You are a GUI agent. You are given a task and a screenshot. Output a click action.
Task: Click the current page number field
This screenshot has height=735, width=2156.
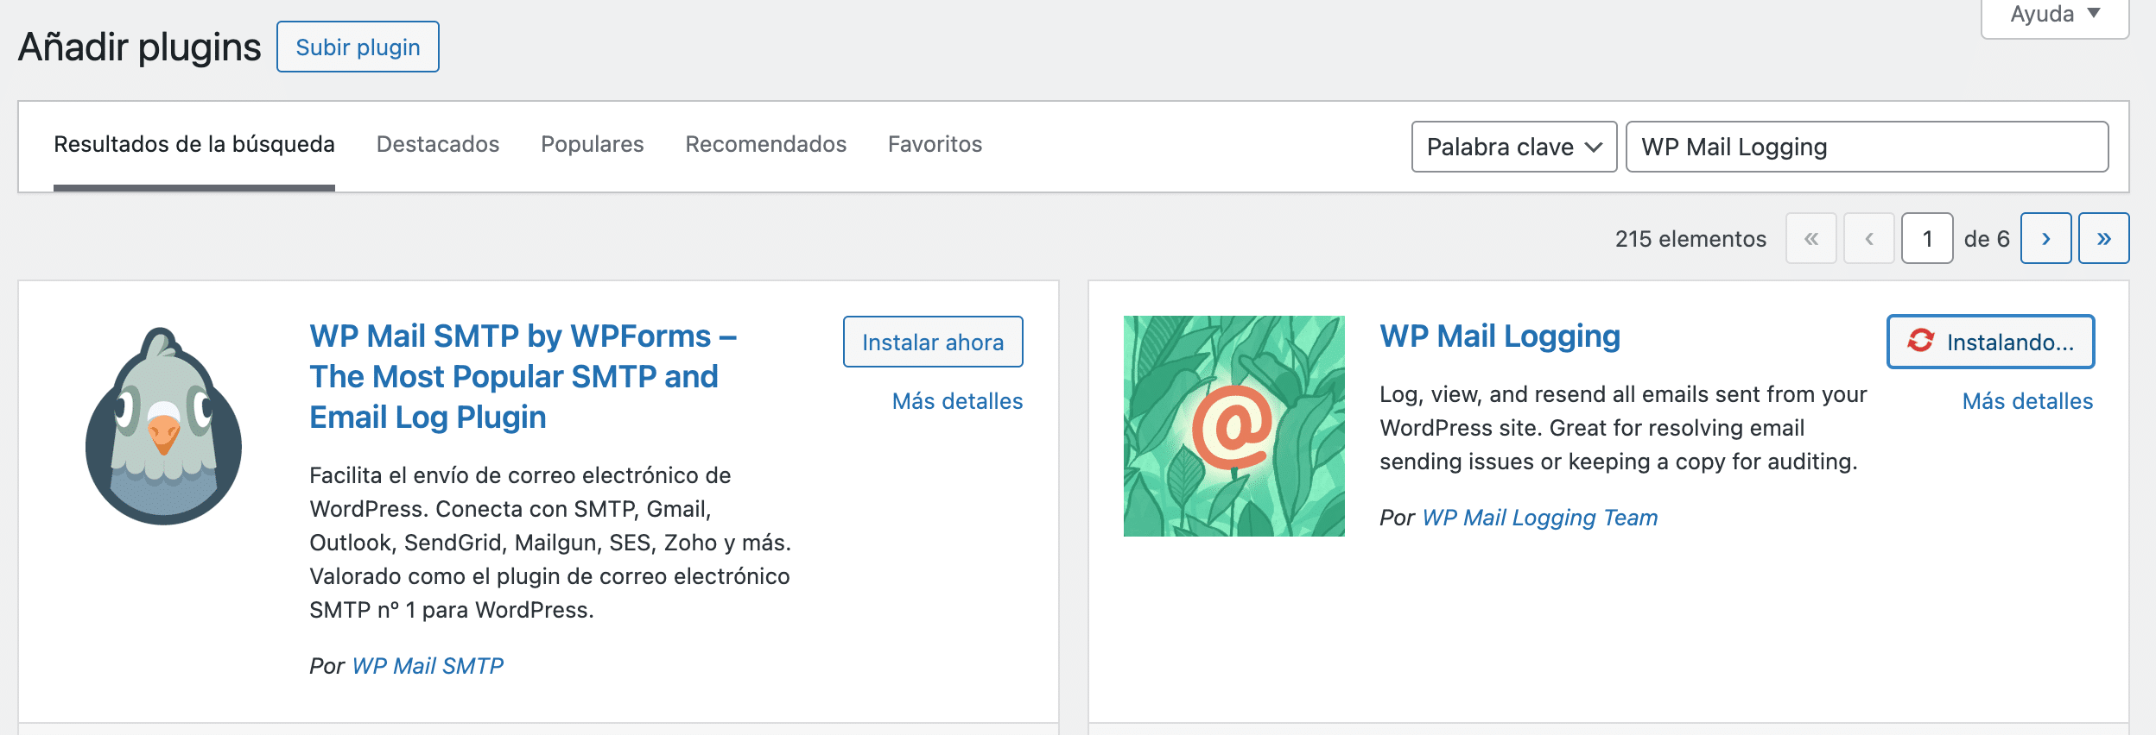click(x=1926, y=238)
